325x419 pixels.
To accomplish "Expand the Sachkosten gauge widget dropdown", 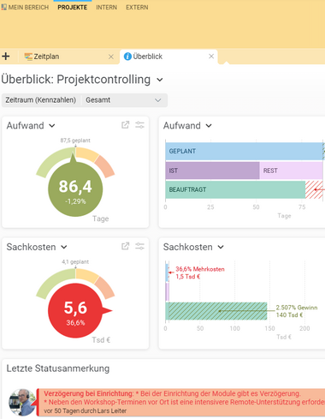I will click(x=64, y=247).
